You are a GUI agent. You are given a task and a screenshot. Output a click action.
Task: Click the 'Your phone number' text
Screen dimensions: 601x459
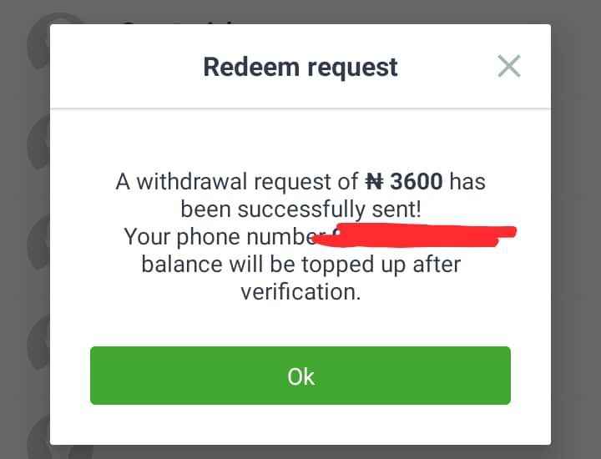point(220,237)
